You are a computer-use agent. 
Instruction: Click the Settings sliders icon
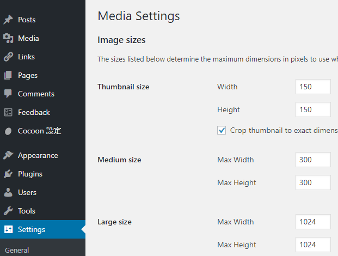click(x=8, y=229)
